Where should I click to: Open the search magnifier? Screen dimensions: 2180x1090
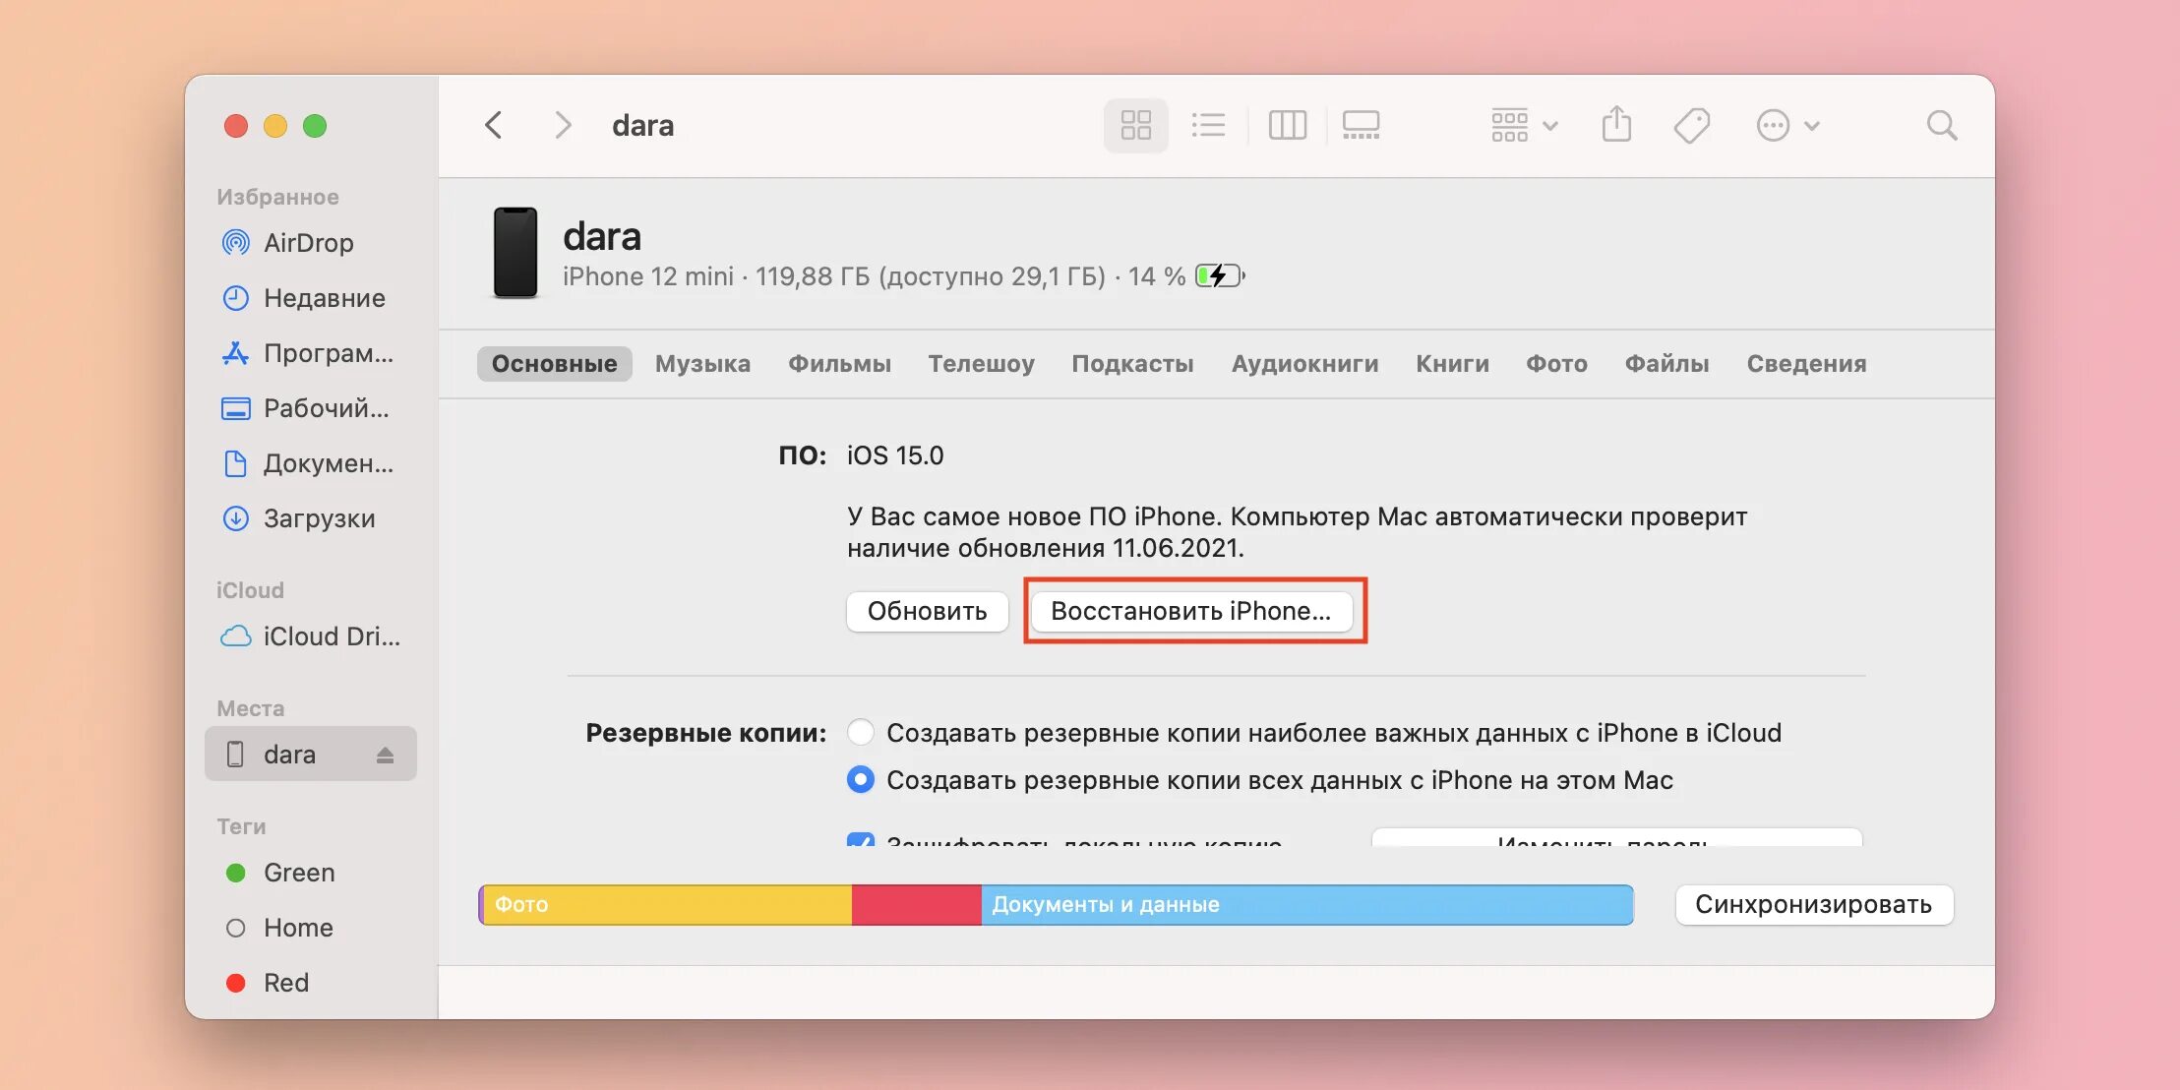(1941, 125)
